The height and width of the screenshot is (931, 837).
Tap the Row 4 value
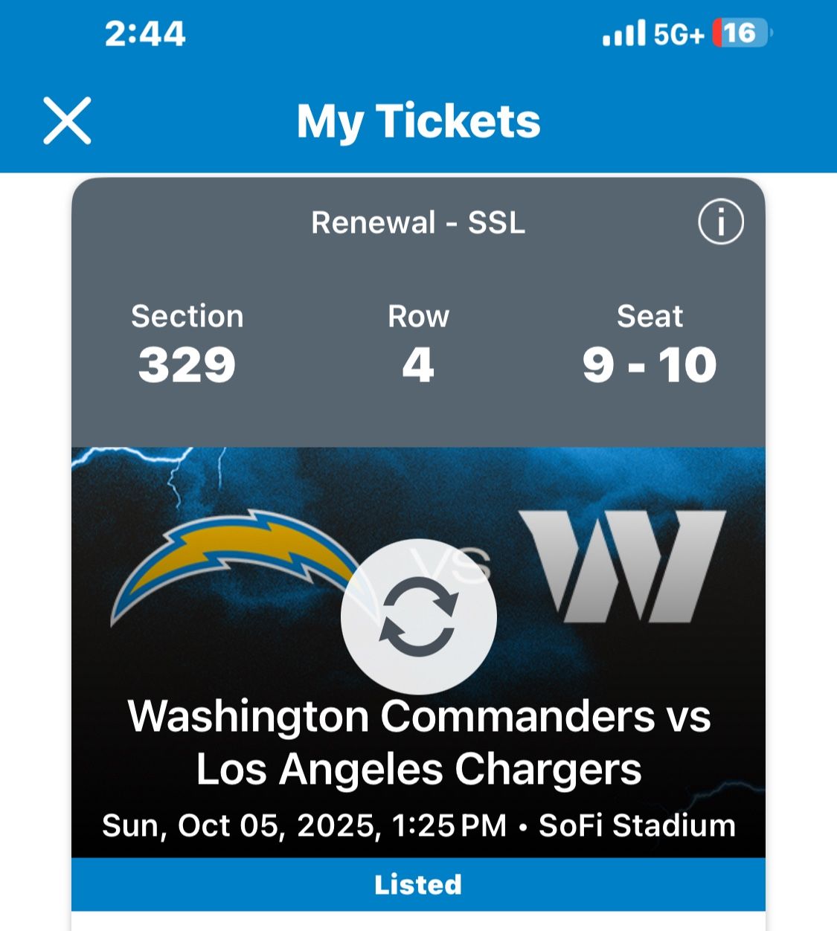(418, 365)
